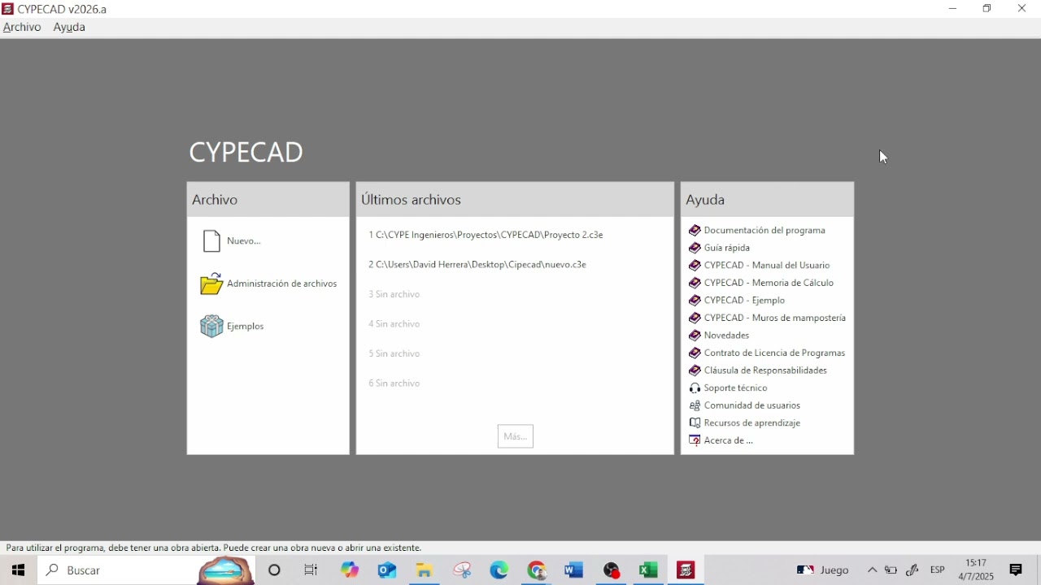The image size is (1041, 585).
Task: Select the '3 Sin archivo' entry
Action: coord(394,295)
